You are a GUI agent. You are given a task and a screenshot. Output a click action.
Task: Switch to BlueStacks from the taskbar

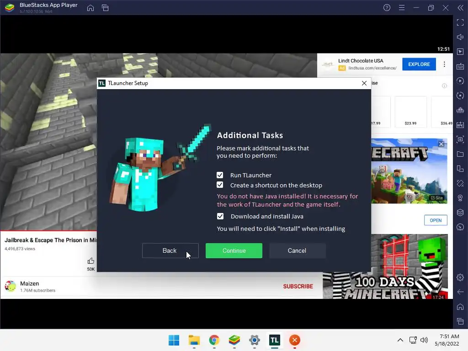[x=234, y=340]
